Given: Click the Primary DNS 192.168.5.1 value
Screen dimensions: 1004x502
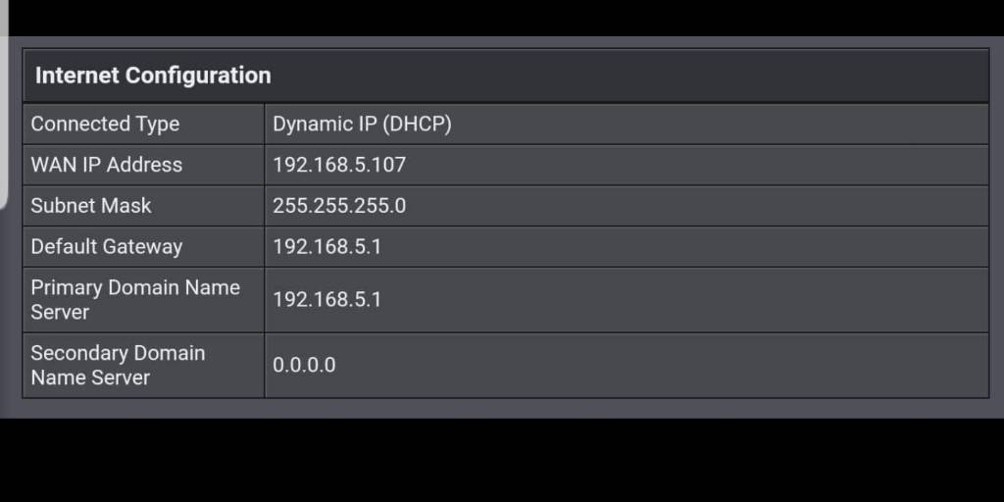Looking at the screenshot, I should tap(326, 300).
